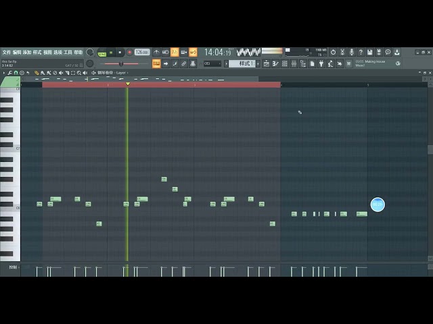Save the project with floppy icon

click(x=370, y=52)
